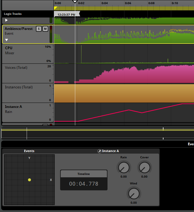The height and width of the screenshot is (212, 194).
Task: Click the Ambience/Forest level meter
Action: [x=51, y=34]
